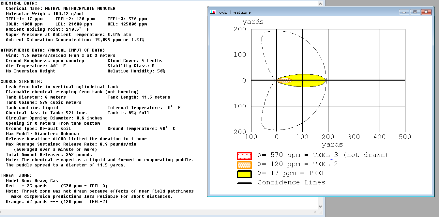Click the x-axis tick label 500
The height and width of the screenshot is (217, 439).
[x=405, y=137]
